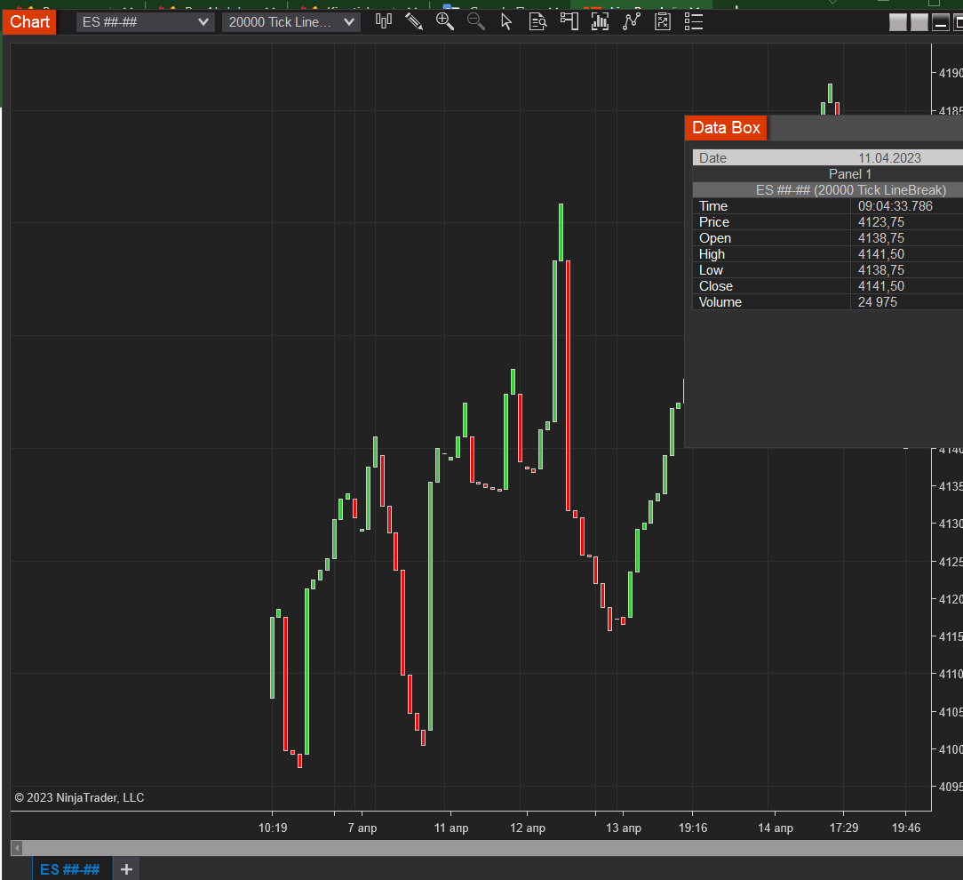Click the Volume value 24 975
This screenshot has height=880, width=963.
tap(877, 301)
